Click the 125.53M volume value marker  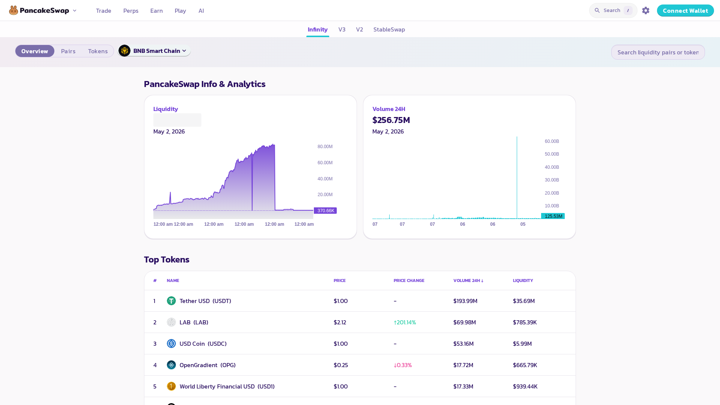553,216
